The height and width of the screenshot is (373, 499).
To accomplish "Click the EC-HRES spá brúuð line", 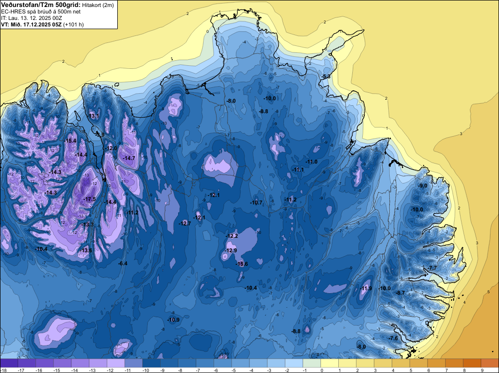I will pos(41,12).
